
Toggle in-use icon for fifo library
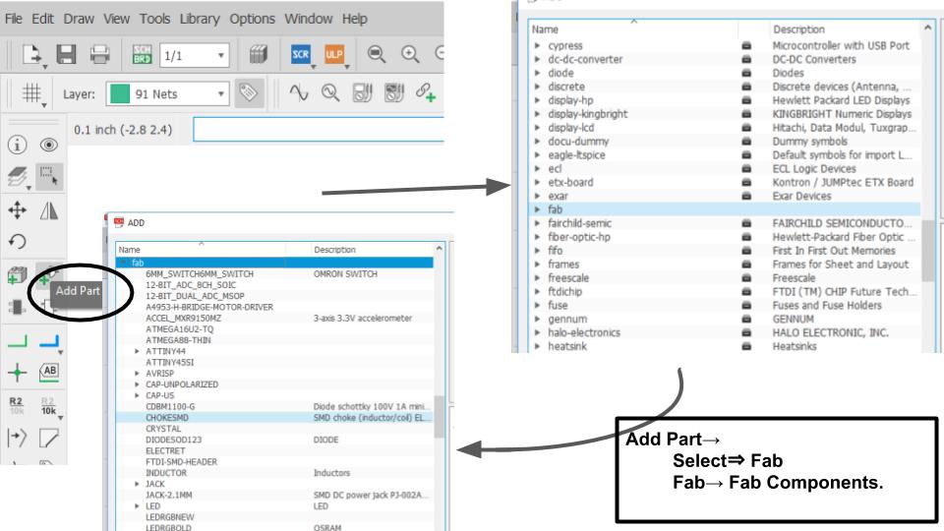tap(746, 251)
